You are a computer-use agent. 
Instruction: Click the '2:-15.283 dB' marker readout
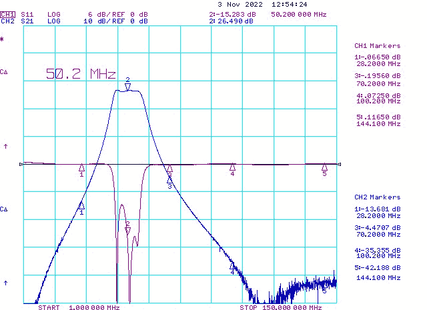[x=233, y=14]
